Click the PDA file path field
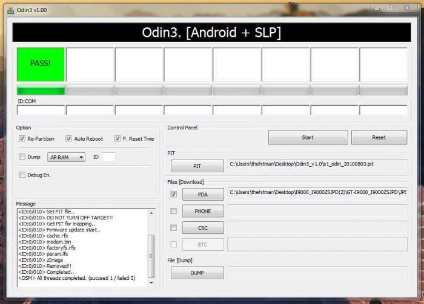This screenshot has height=304, width=424. 317,194
